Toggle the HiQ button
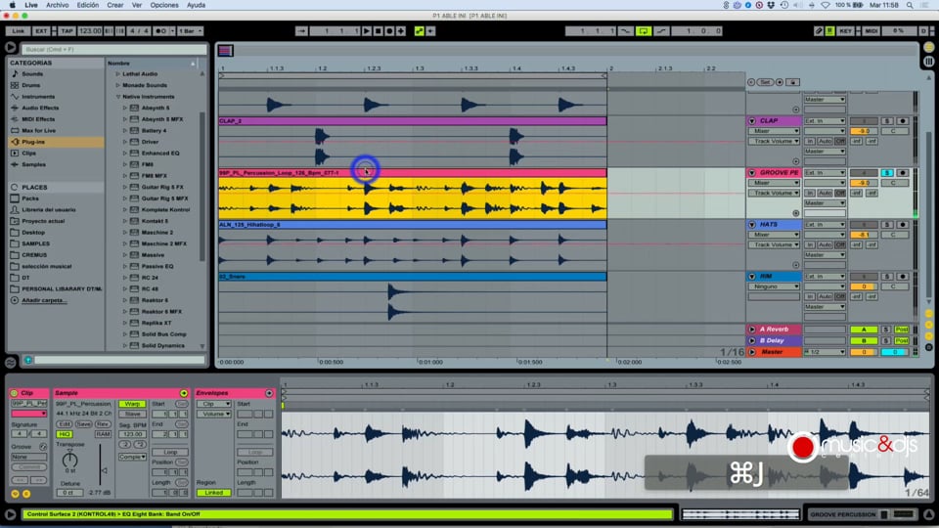The width and height of the screenshot is (939, 528). [x=65, y=434]
